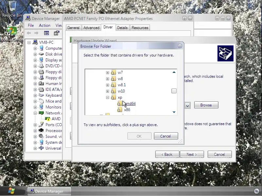
Task: Select the xp folder icon
Action: coord(113,97)
